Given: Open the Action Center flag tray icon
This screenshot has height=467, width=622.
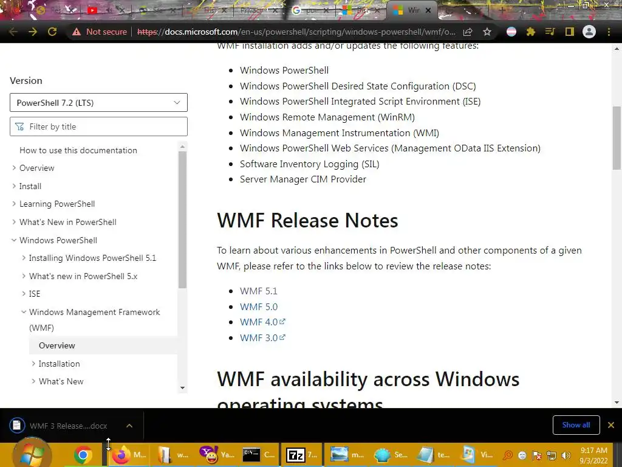Looking at the screenshot, I should 537,455.
